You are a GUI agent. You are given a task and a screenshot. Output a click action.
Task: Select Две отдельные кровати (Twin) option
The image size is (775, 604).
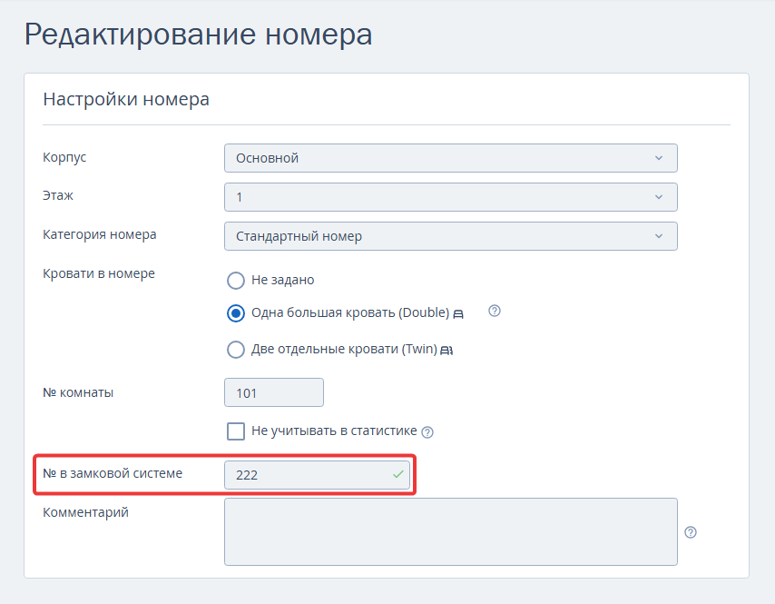click(236, 350)
